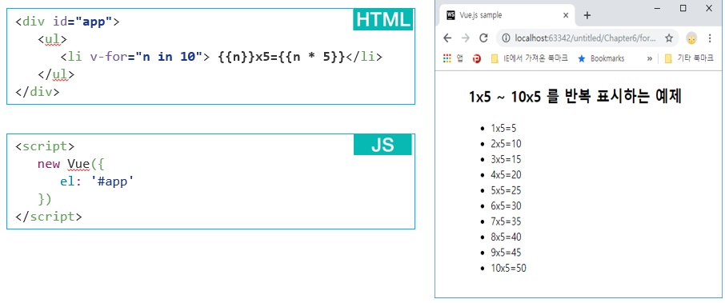Go back with the browser back arrow
Viewport: 725px width, 303px height.
[x=447, y=38]
